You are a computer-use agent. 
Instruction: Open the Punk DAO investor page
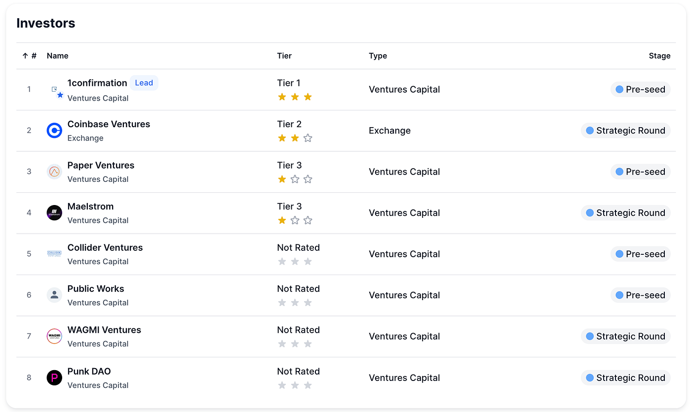89,371
